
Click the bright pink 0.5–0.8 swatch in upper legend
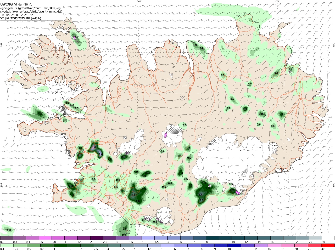(45, 238)
